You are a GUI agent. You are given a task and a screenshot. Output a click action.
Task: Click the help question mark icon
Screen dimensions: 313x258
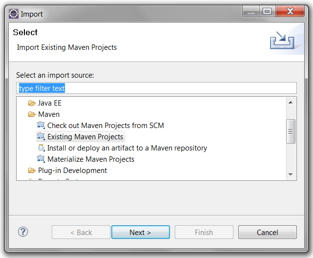[x=23, y=232]
